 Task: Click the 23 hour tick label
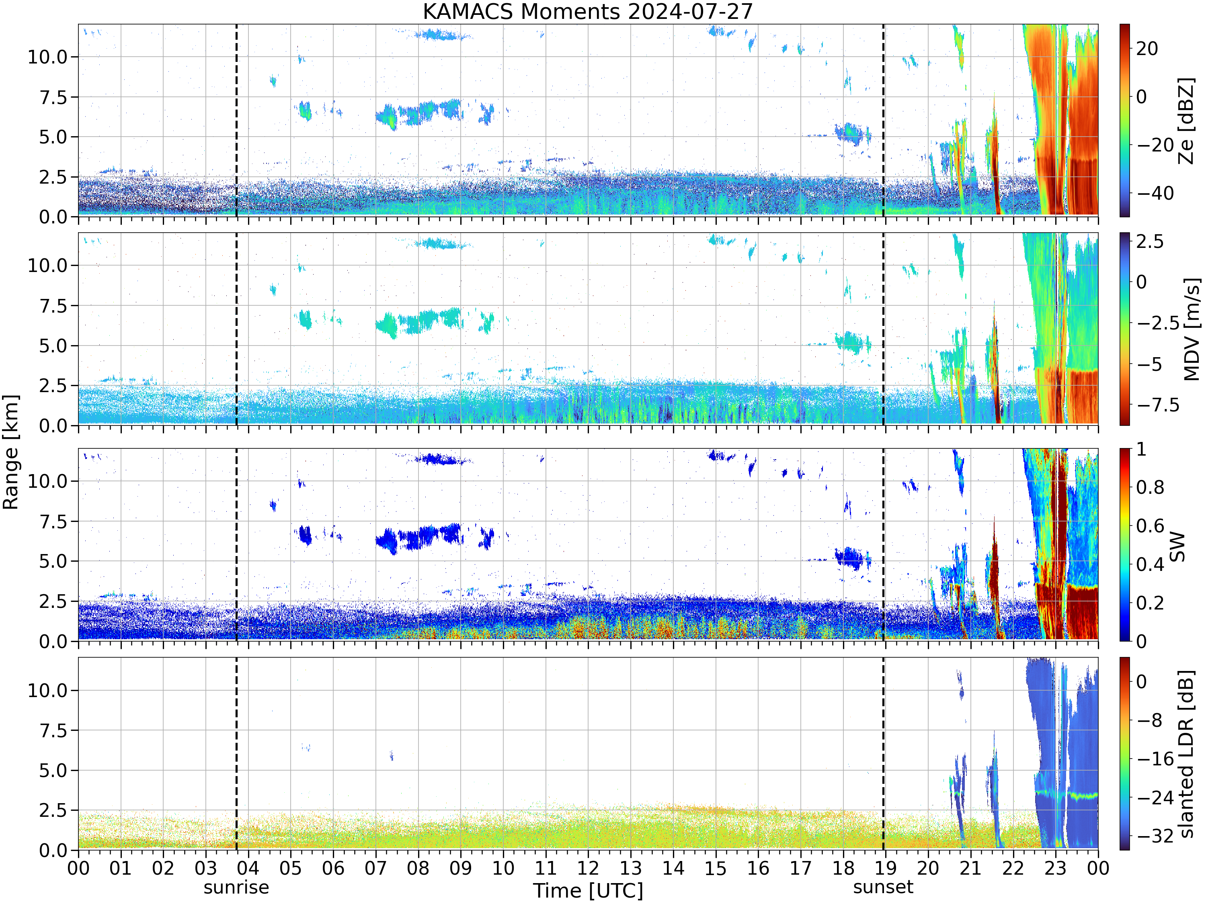pyautogui.click(x=1056, y=867)
